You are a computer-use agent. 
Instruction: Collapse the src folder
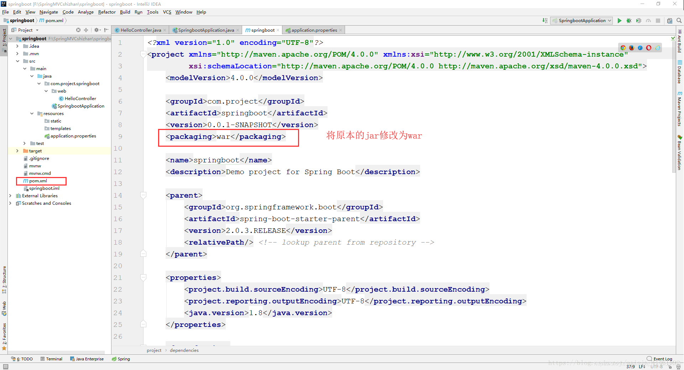pyautogui.click(x=17, y=61)
